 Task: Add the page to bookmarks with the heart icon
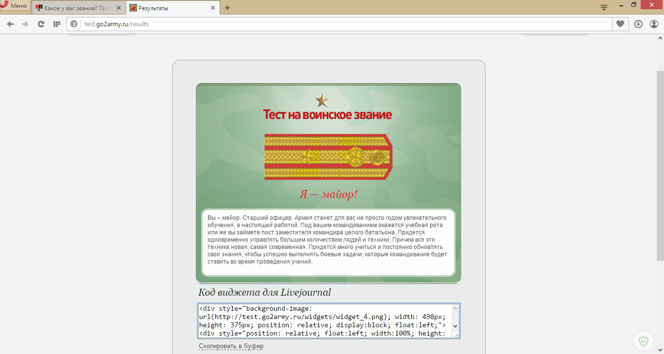pyautogui.click(x=620, y=24)
